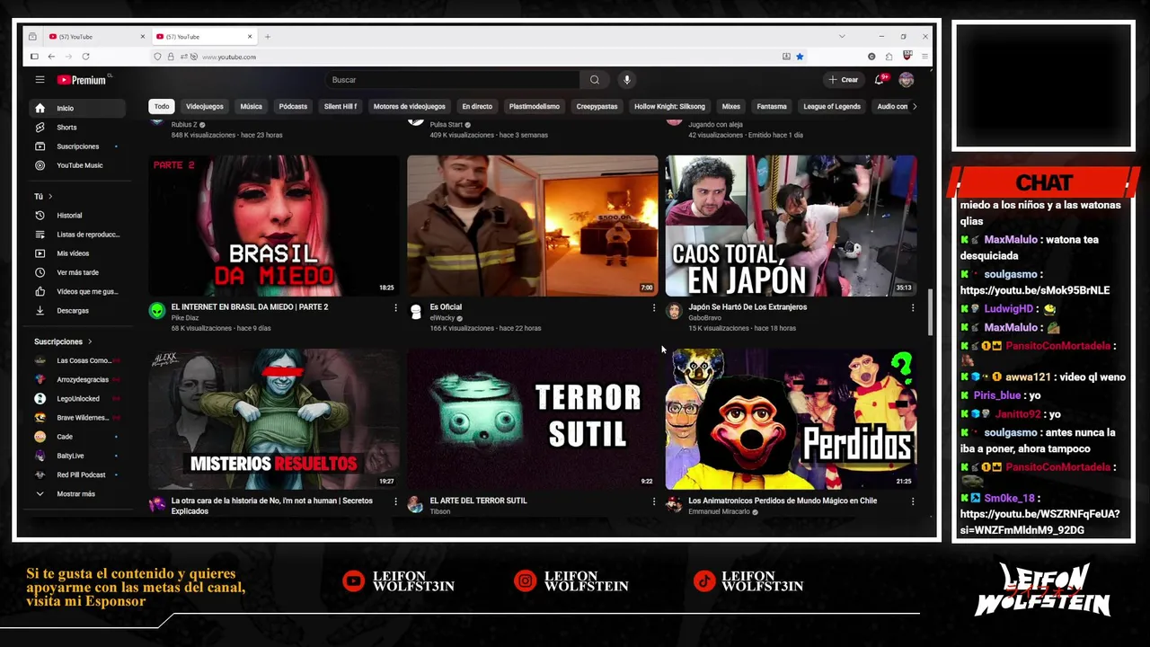
Task: Open Ver más tarde in sidebar
Action: (x=77, y=272)
